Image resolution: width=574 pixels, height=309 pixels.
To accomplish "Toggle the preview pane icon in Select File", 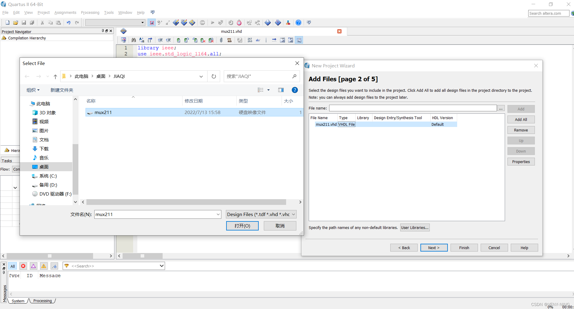I will [x=281, y=90].
